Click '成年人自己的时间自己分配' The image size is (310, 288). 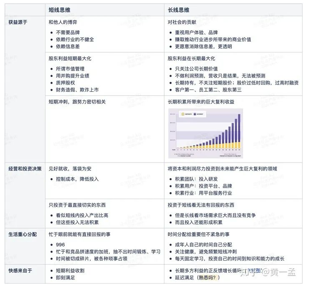pyautogui.click(x=203, y=245)
